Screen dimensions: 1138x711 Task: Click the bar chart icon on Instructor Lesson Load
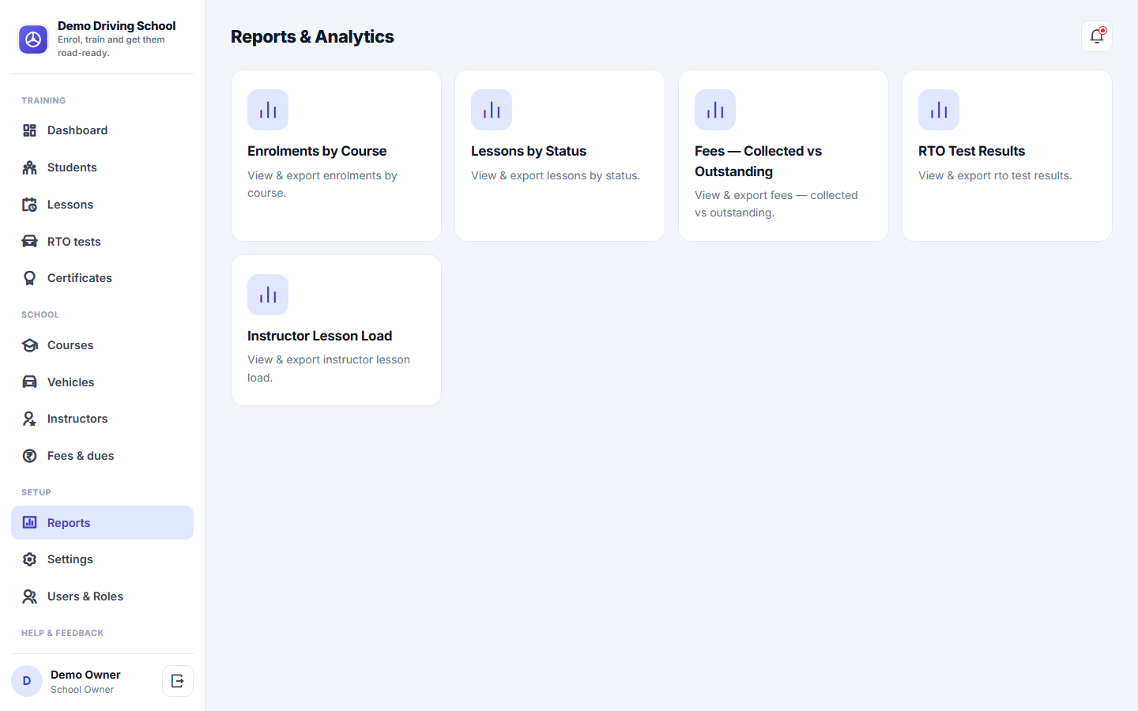point(268,295)
